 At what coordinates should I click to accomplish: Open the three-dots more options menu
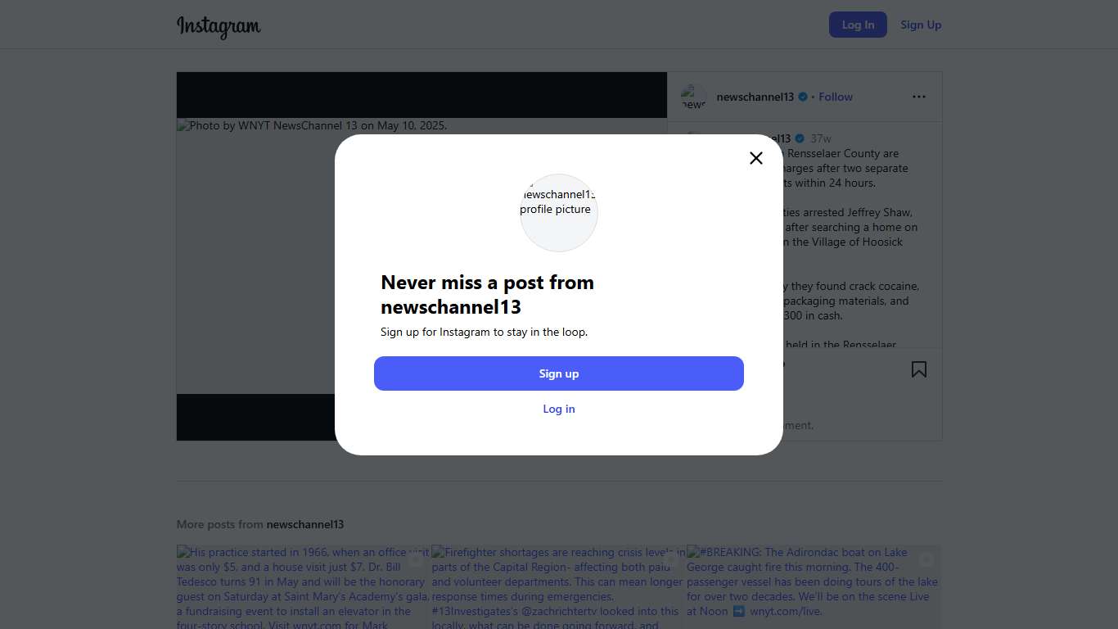pos(919,97)
